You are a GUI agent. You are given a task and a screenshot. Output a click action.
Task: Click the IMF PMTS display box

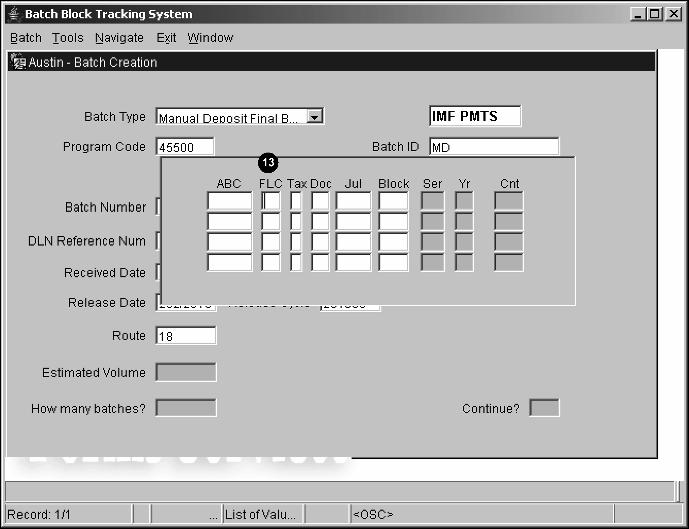pyautogui.click(x=475, y=117)
